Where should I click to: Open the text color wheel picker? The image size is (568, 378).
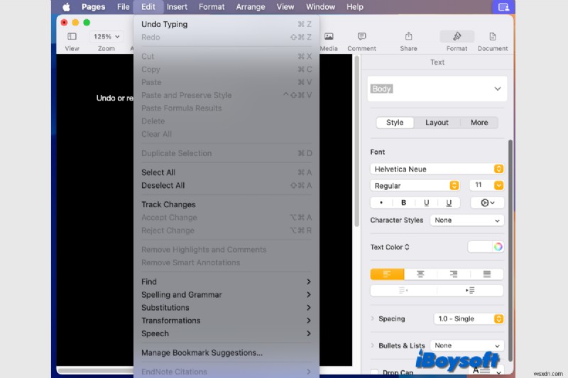point(498,247)
